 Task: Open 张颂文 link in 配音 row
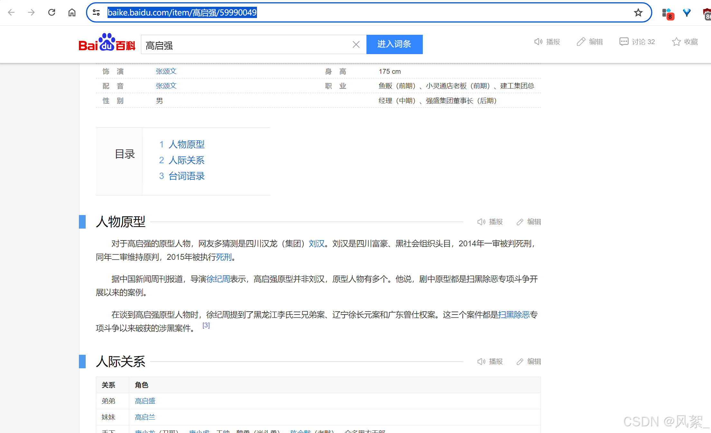[166, 86]
